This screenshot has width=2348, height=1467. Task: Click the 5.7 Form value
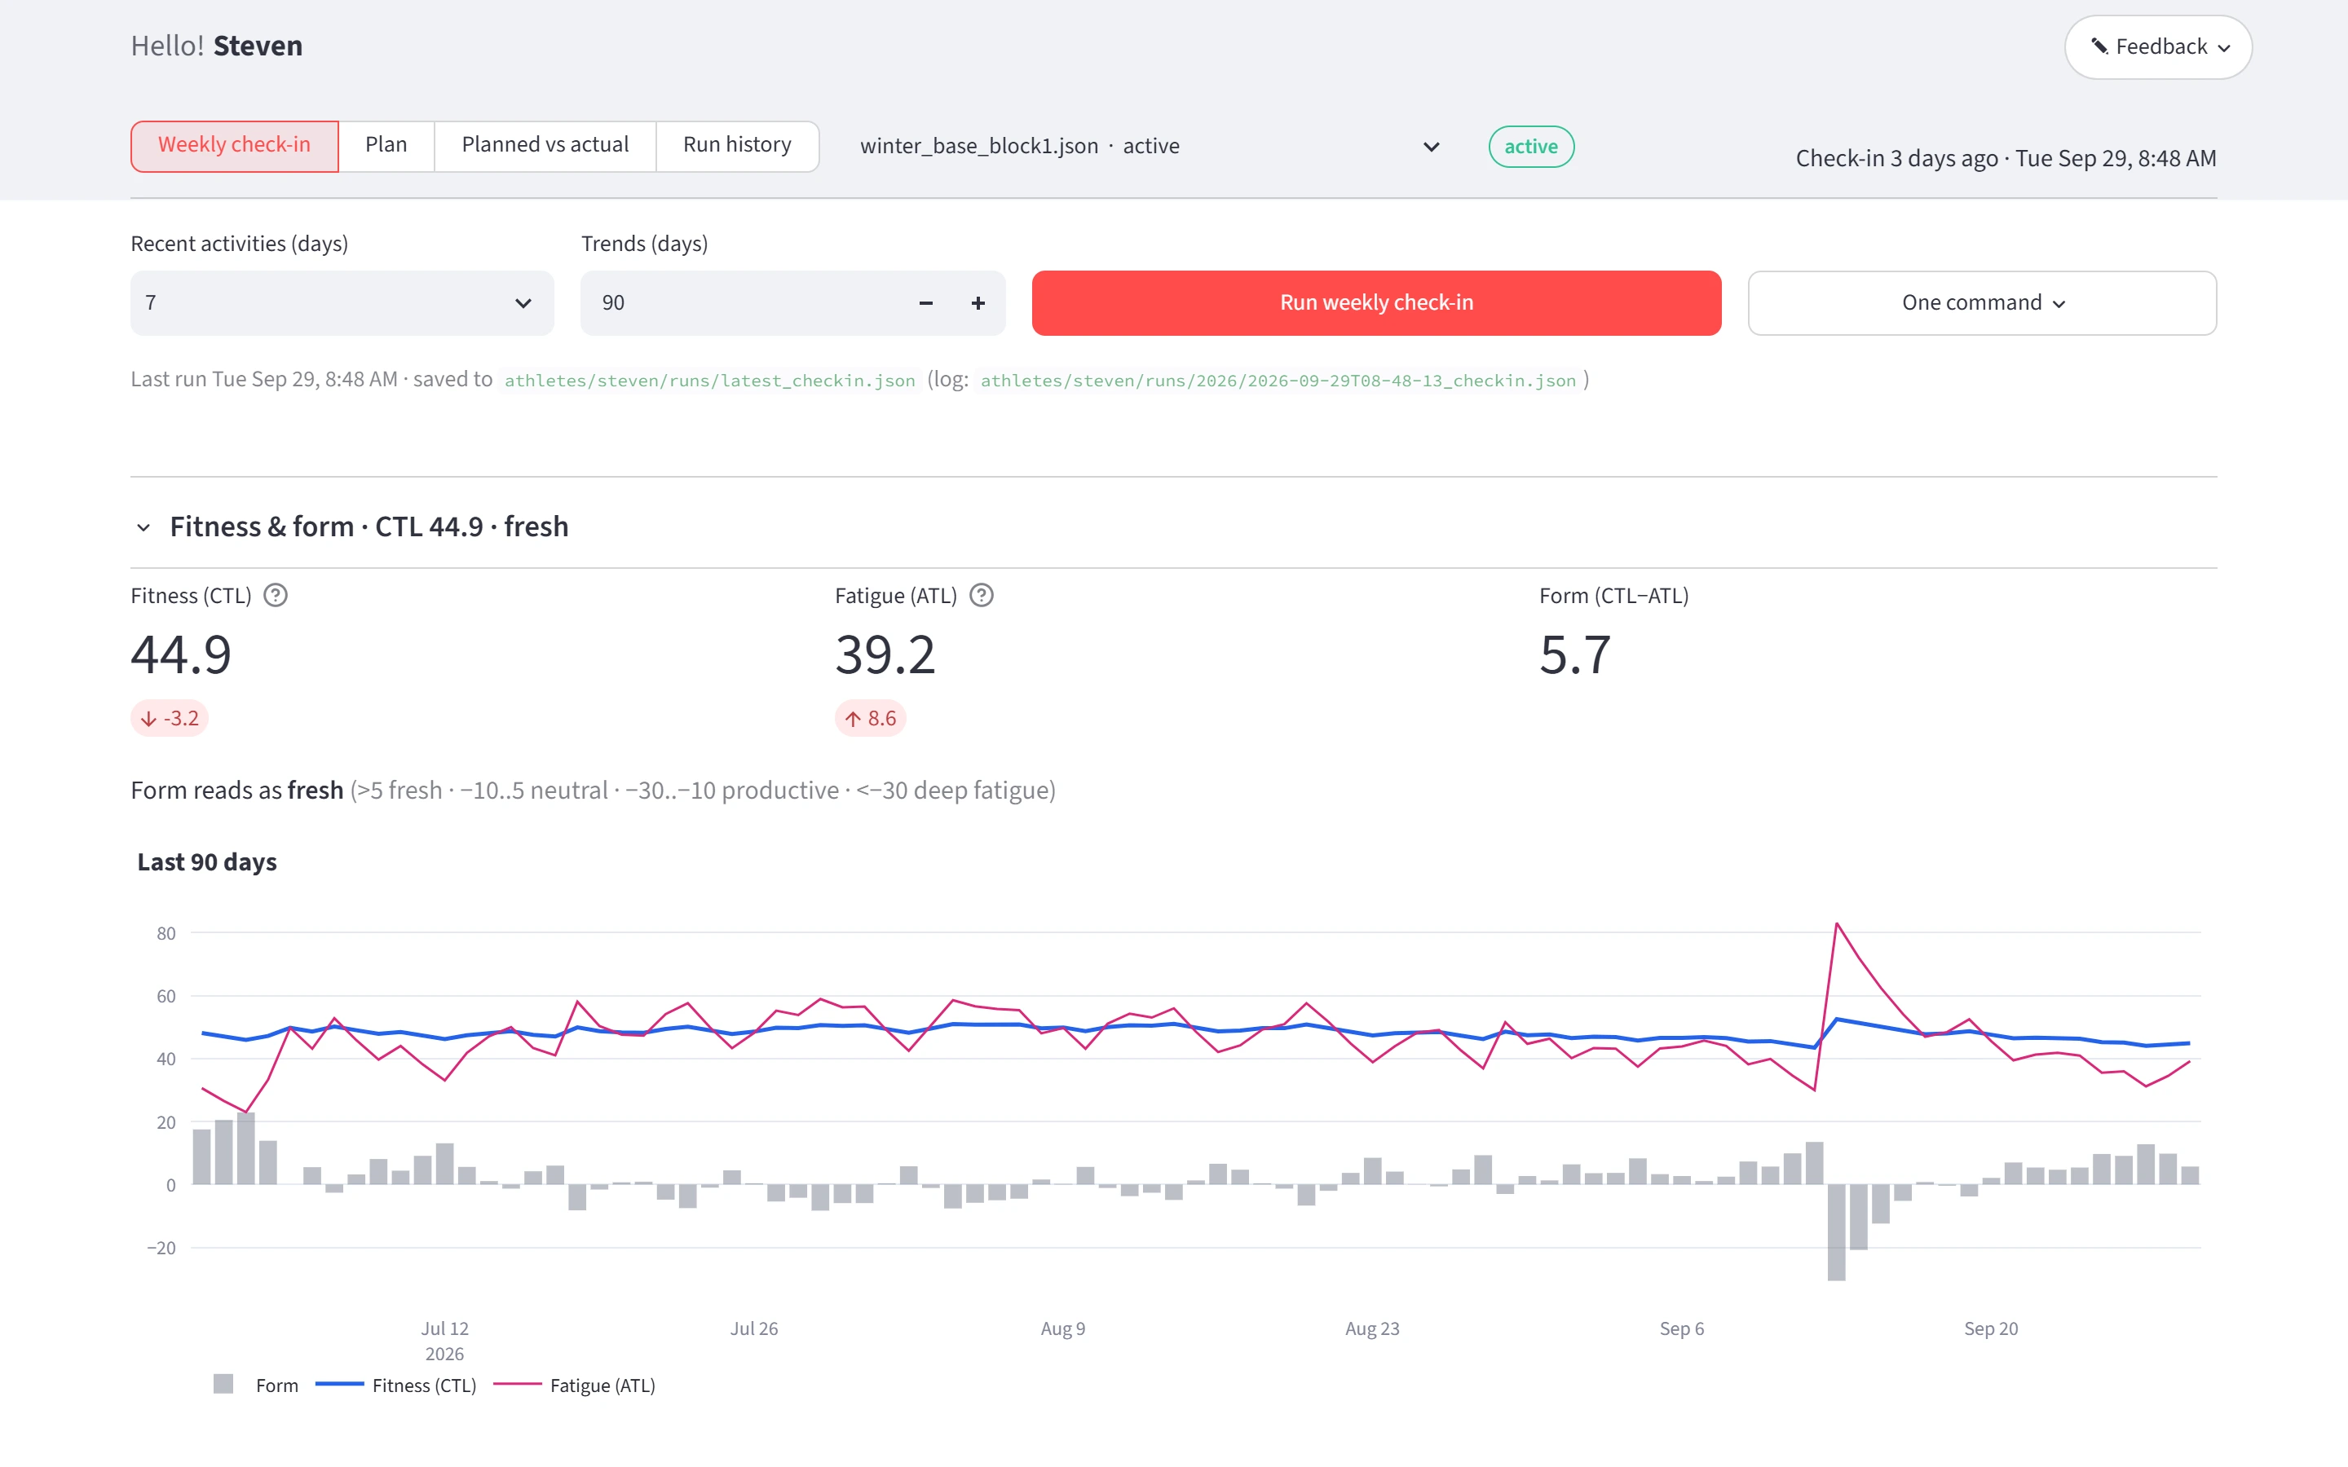(x=1575, y=655)
